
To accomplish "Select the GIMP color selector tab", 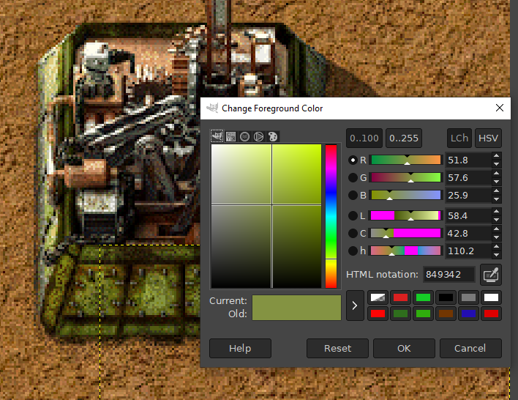I will pyautogui.click(x=217, y=136).
